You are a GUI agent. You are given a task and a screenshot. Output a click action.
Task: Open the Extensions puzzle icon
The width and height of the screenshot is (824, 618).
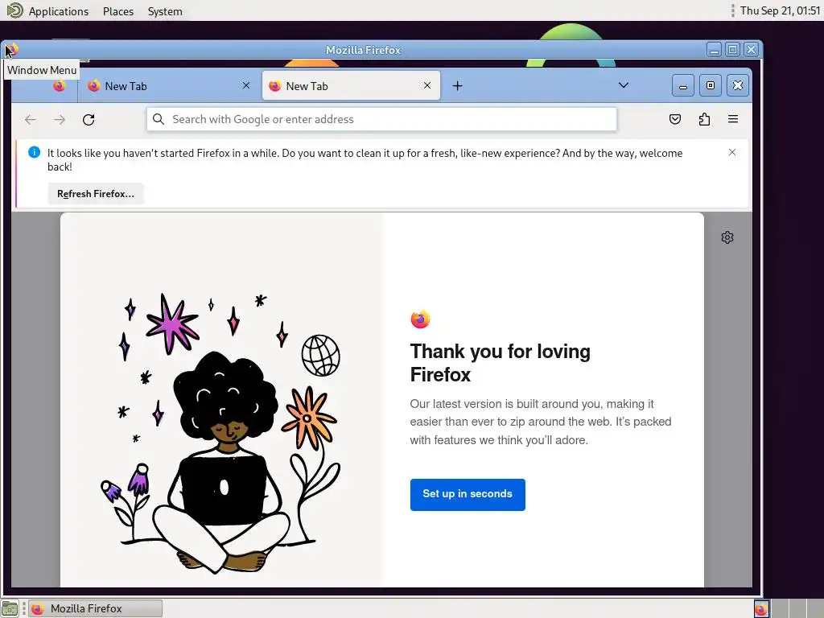pyautogui.click(x=704, y=119)
